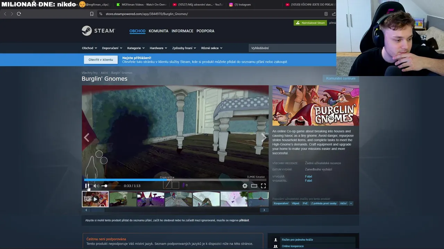Click the Otevřít v klientu button
This screenshot has width=444, height=249.
[101, 59]
